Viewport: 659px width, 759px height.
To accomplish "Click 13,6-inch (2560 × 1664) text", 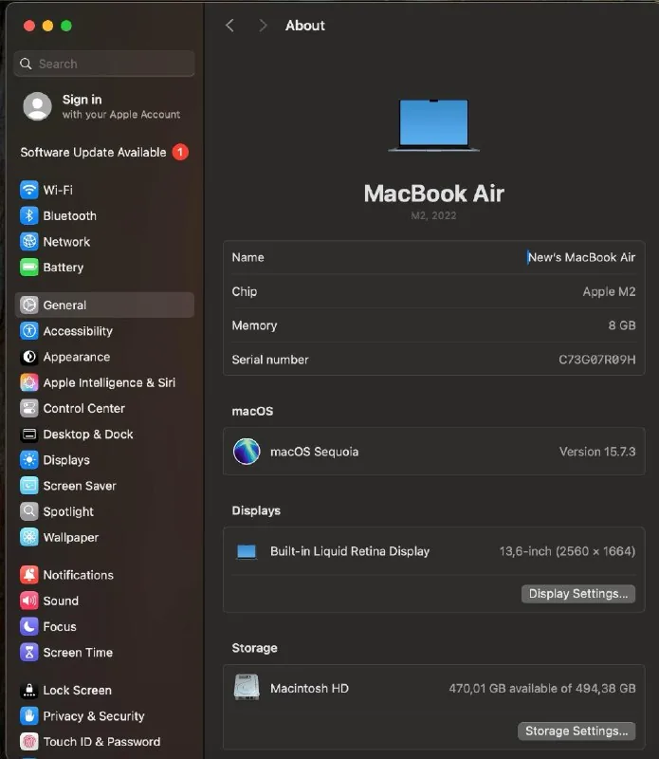I will (567, 551).
